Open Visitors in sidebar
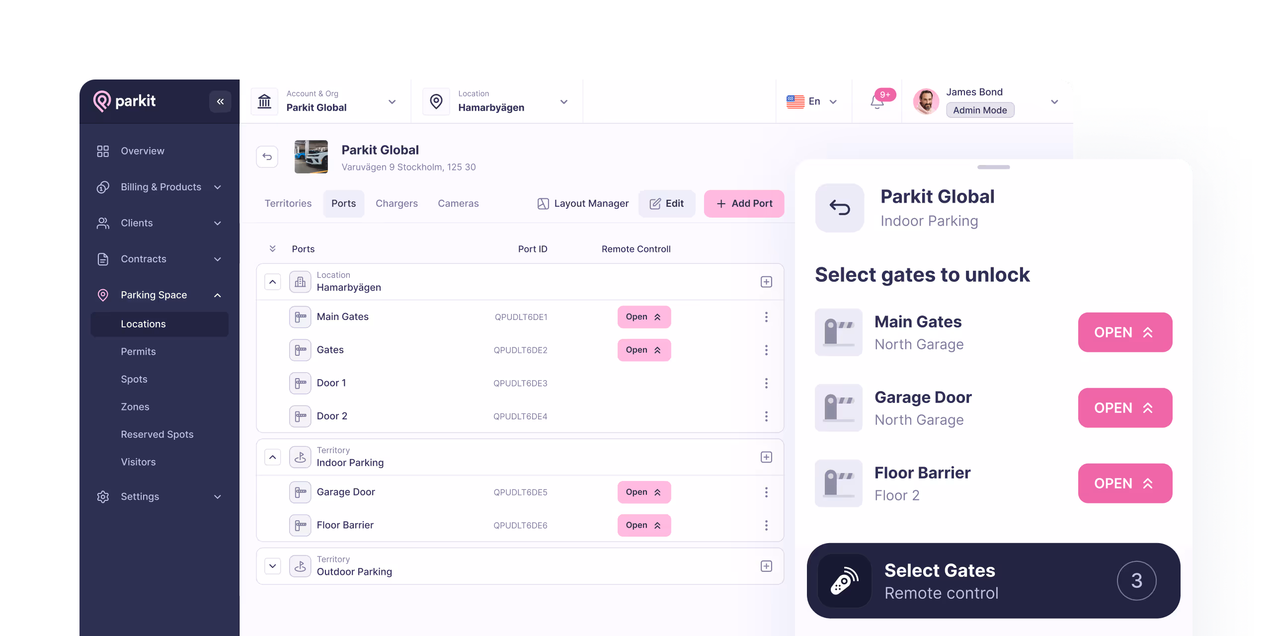 pyautogui.click(x=138, y=462)
